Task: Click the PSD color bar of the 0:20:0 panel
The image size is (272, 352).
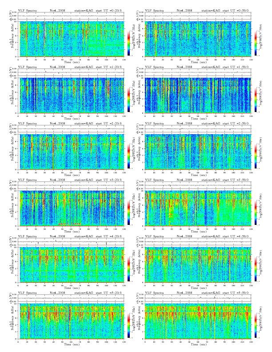Action: pyautogui.click(x=128, y=43)
